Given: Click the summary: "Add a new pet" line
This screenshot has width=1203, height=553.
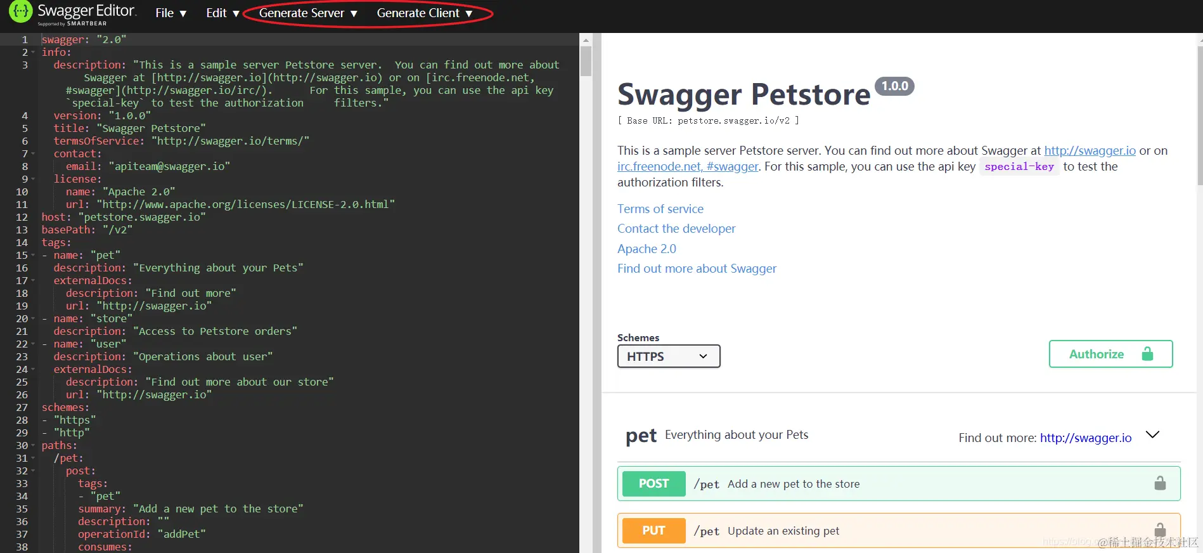Looking at the screenshot, I should point(191,509).
